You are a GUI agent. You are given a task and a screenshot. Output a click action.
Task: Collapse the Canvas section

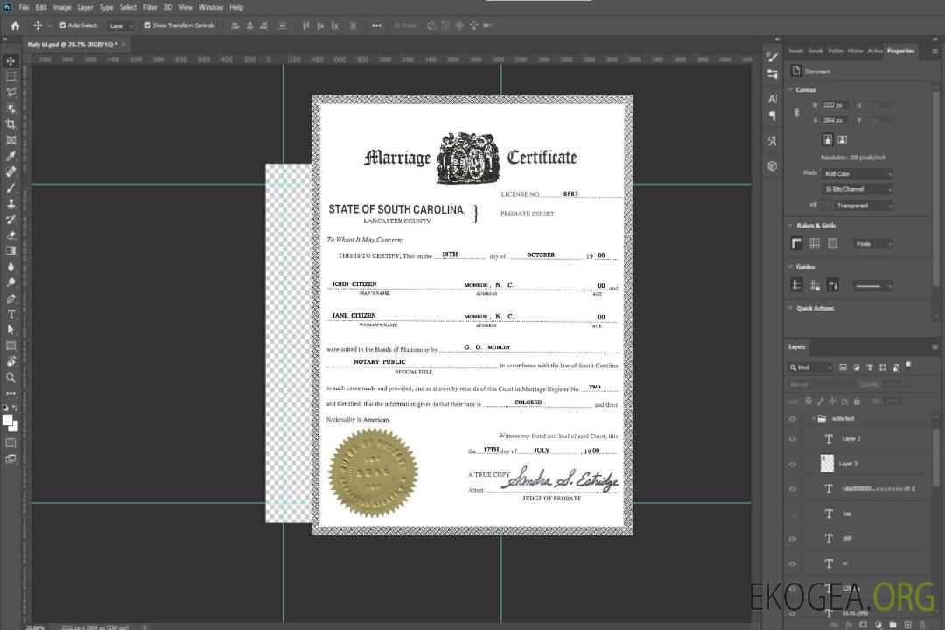[x=790, y=89]
